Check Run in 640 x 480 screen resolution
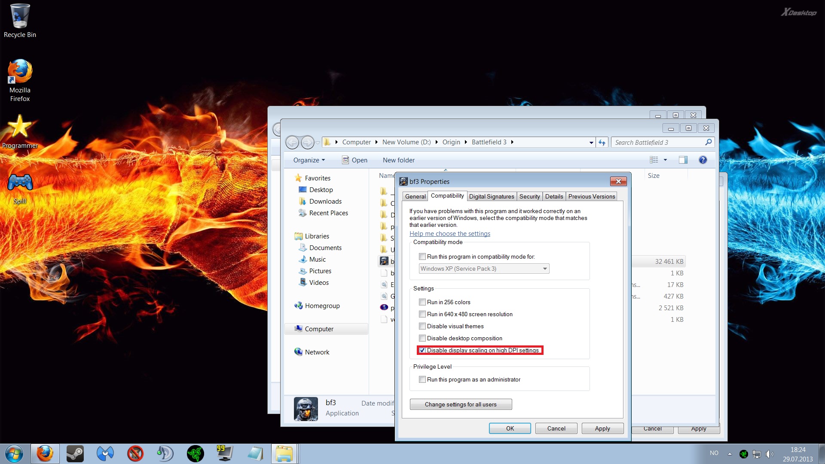 pos(422,314)
